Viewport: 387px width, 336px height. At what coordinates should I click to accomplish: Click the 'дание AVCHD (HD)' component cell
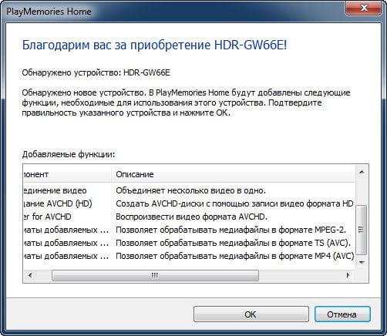tap(58, 203)
